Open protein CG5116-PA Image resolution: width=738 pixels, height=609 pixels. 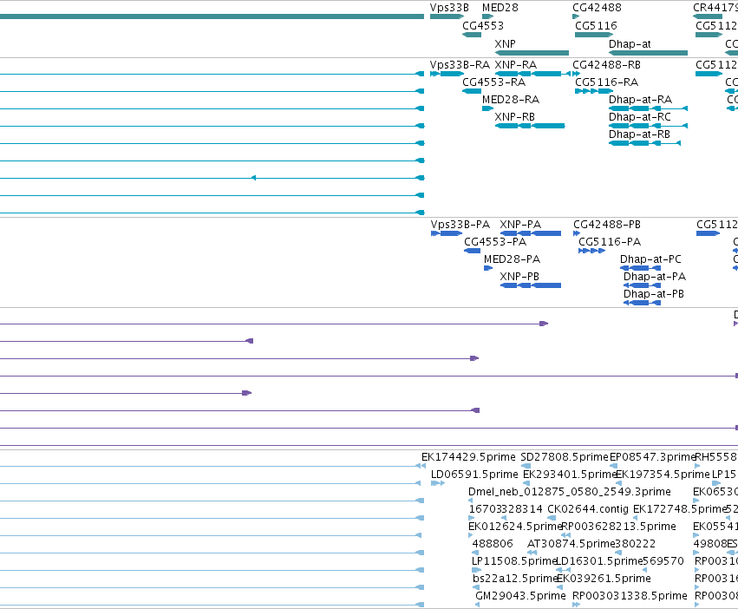610,242
